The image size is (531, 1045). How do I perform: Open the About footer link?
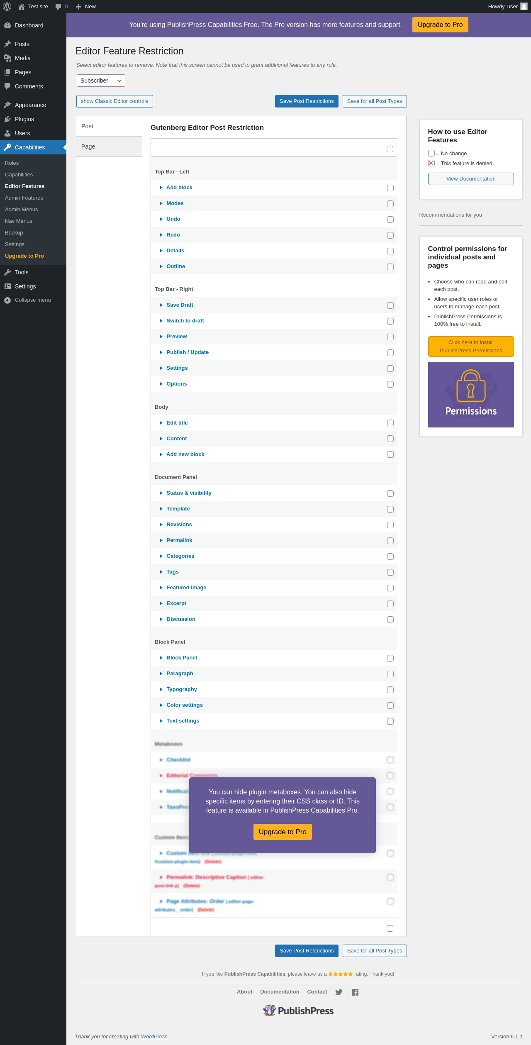245,991
